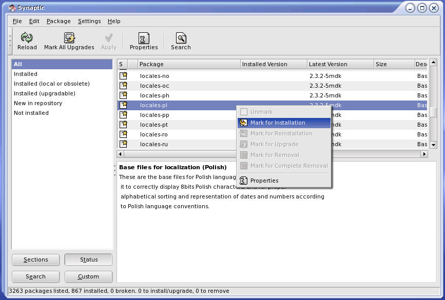
Task: Sort by Installed Version column header
Action: click(x=274, y=64)
